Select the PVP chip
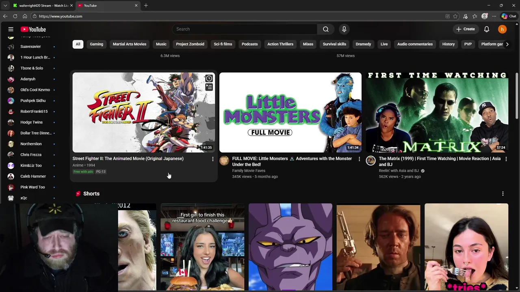Screen dimensions: 520x292 point(468,44)
